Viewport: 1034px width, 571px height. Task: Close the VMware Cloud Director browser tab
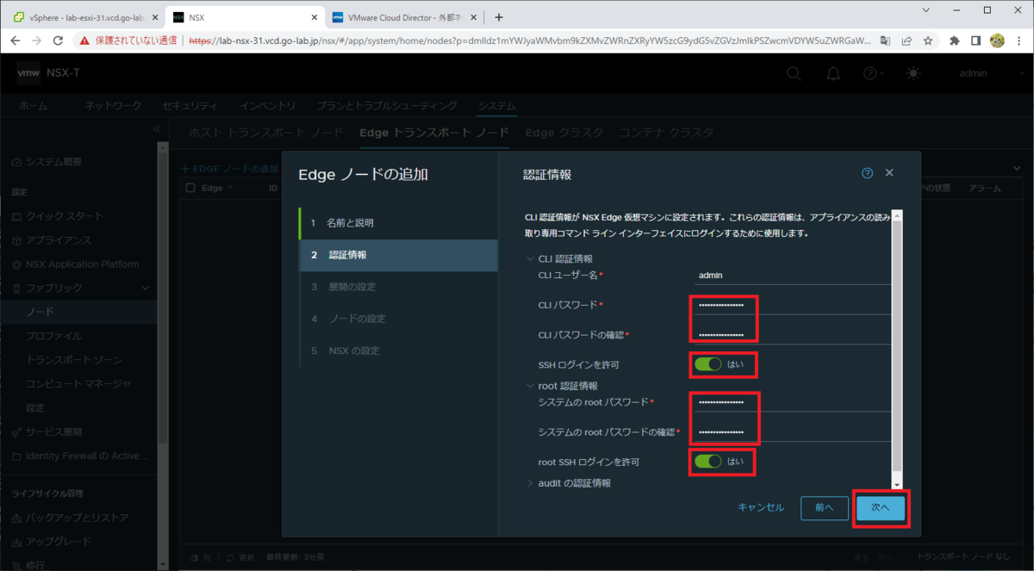(x=476, y=17)
